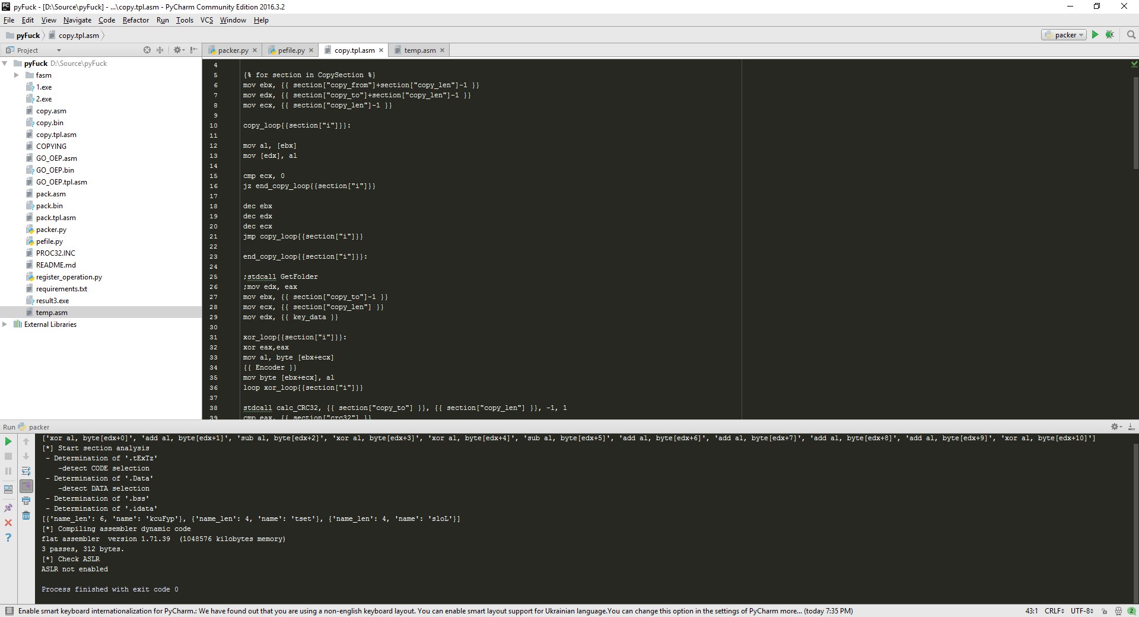Select README.md in the project tree
Image resolution: width=1139 pixels, height=617 pixels.
56,265
